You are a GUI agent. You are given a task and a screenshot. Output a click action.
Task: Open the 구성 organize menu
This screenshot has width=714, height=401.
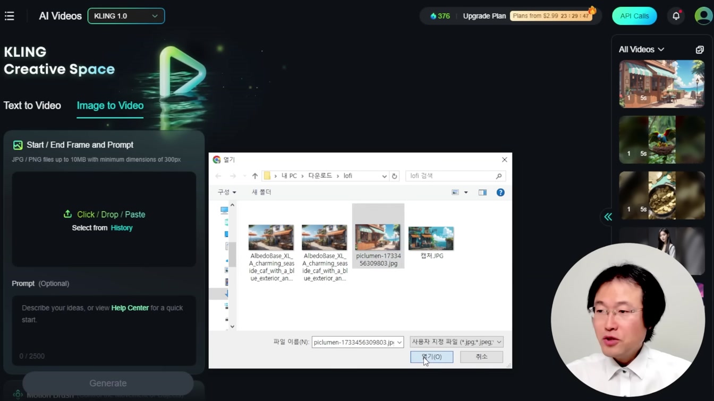(x=227, y=192)
